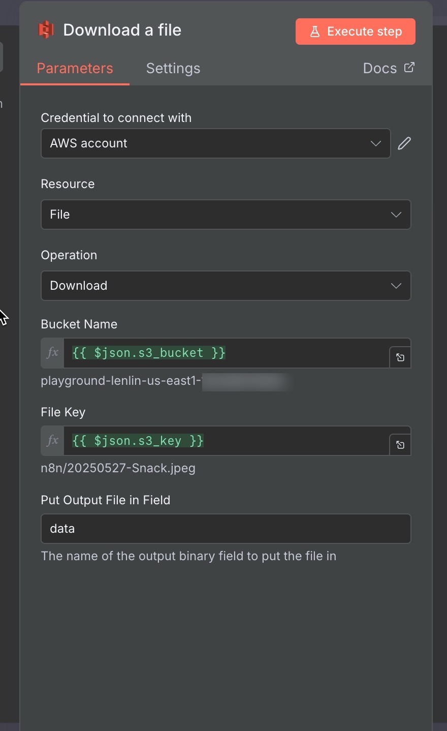Switch to the Settings tab
Viewport: 447px width, 731px height.
click(173, 68)
